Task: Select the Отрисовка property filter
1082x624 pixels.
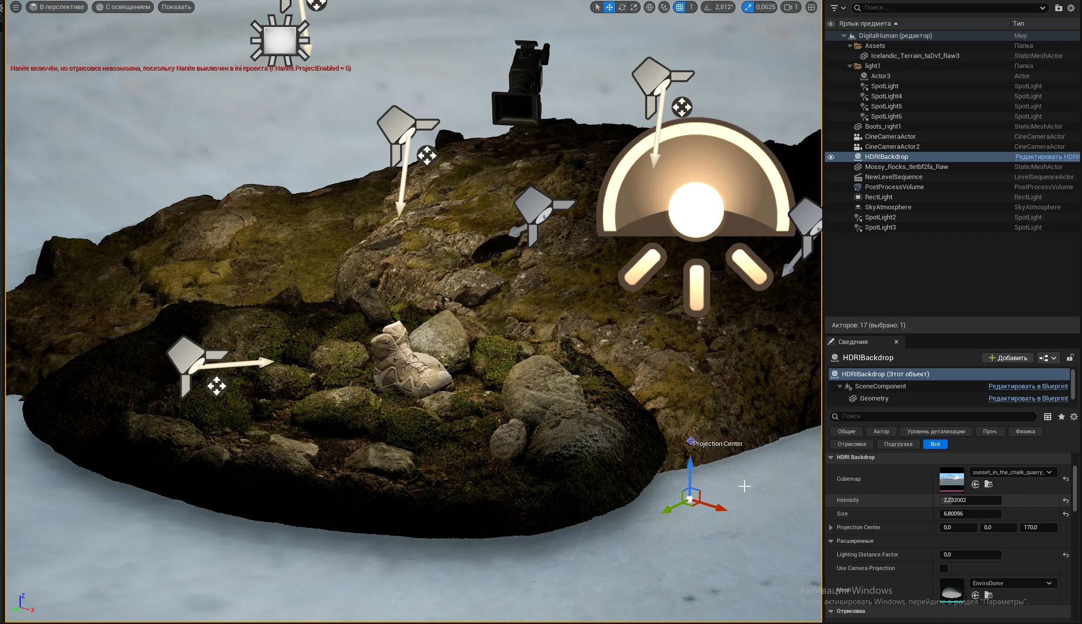Action: pyautogui.click(x=851, y=444)
